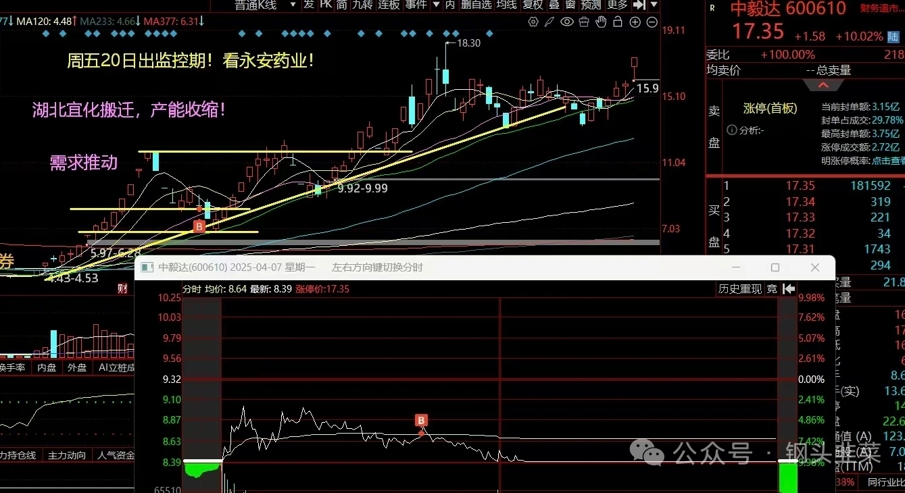Expand order book red chevron under 总卖量
Image resolution: width=905 pixels, height=493 pixels.
[x=823, y=85]
